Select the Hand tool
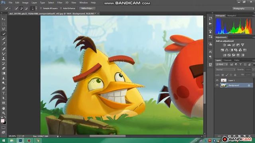Screen dimensions: 255x143 click(4, 108)
